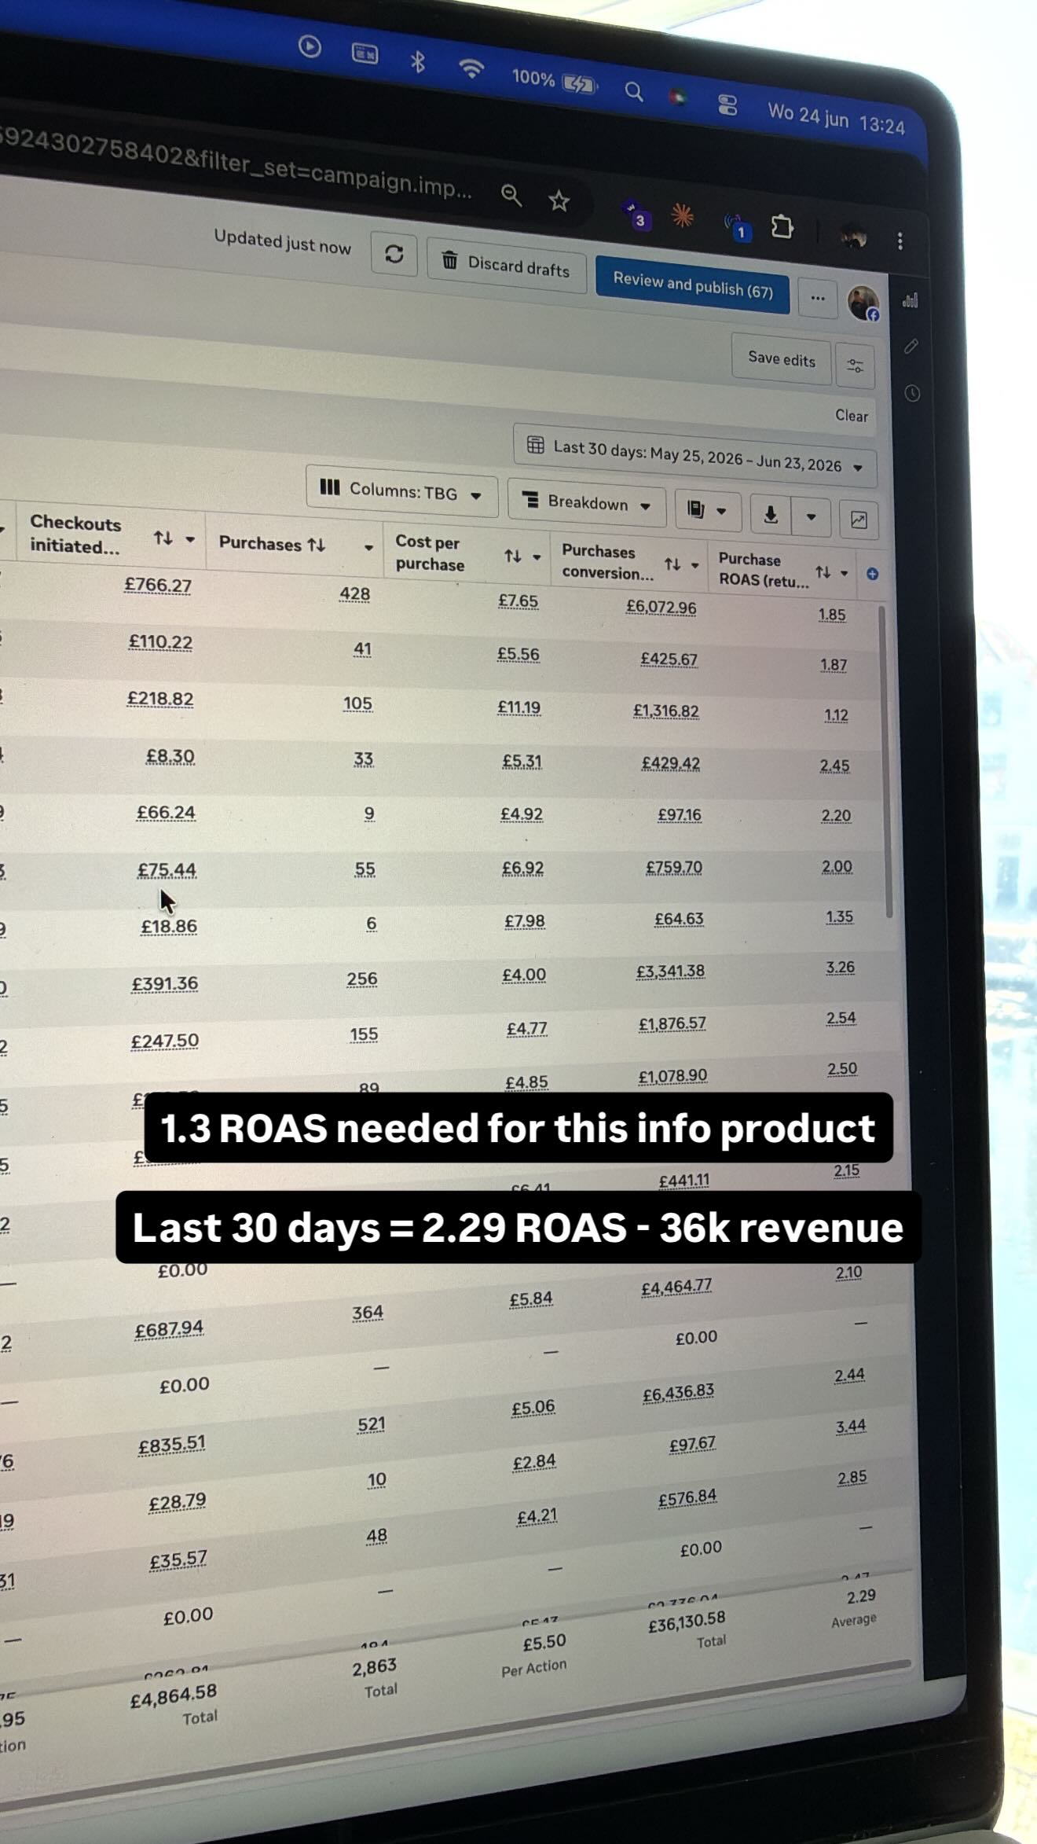Expand the export options arrow
1037x1844 pixels.
click(812, 517)
